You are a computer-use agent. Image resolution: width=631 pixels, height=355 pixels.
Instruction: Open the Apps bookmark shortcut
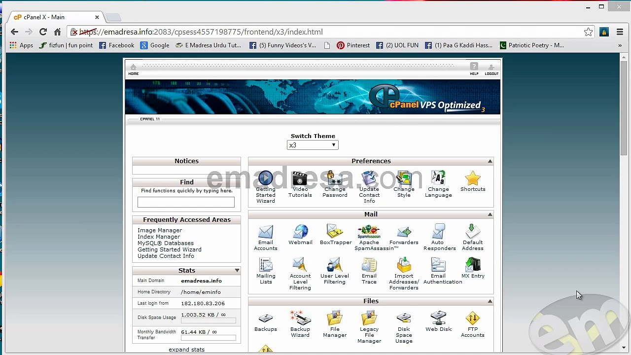click(21, 45)
